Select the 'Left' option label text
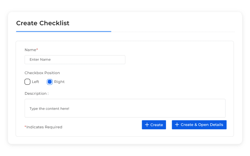The height and width of the screenshot is (156, 250). pos(35,82)
